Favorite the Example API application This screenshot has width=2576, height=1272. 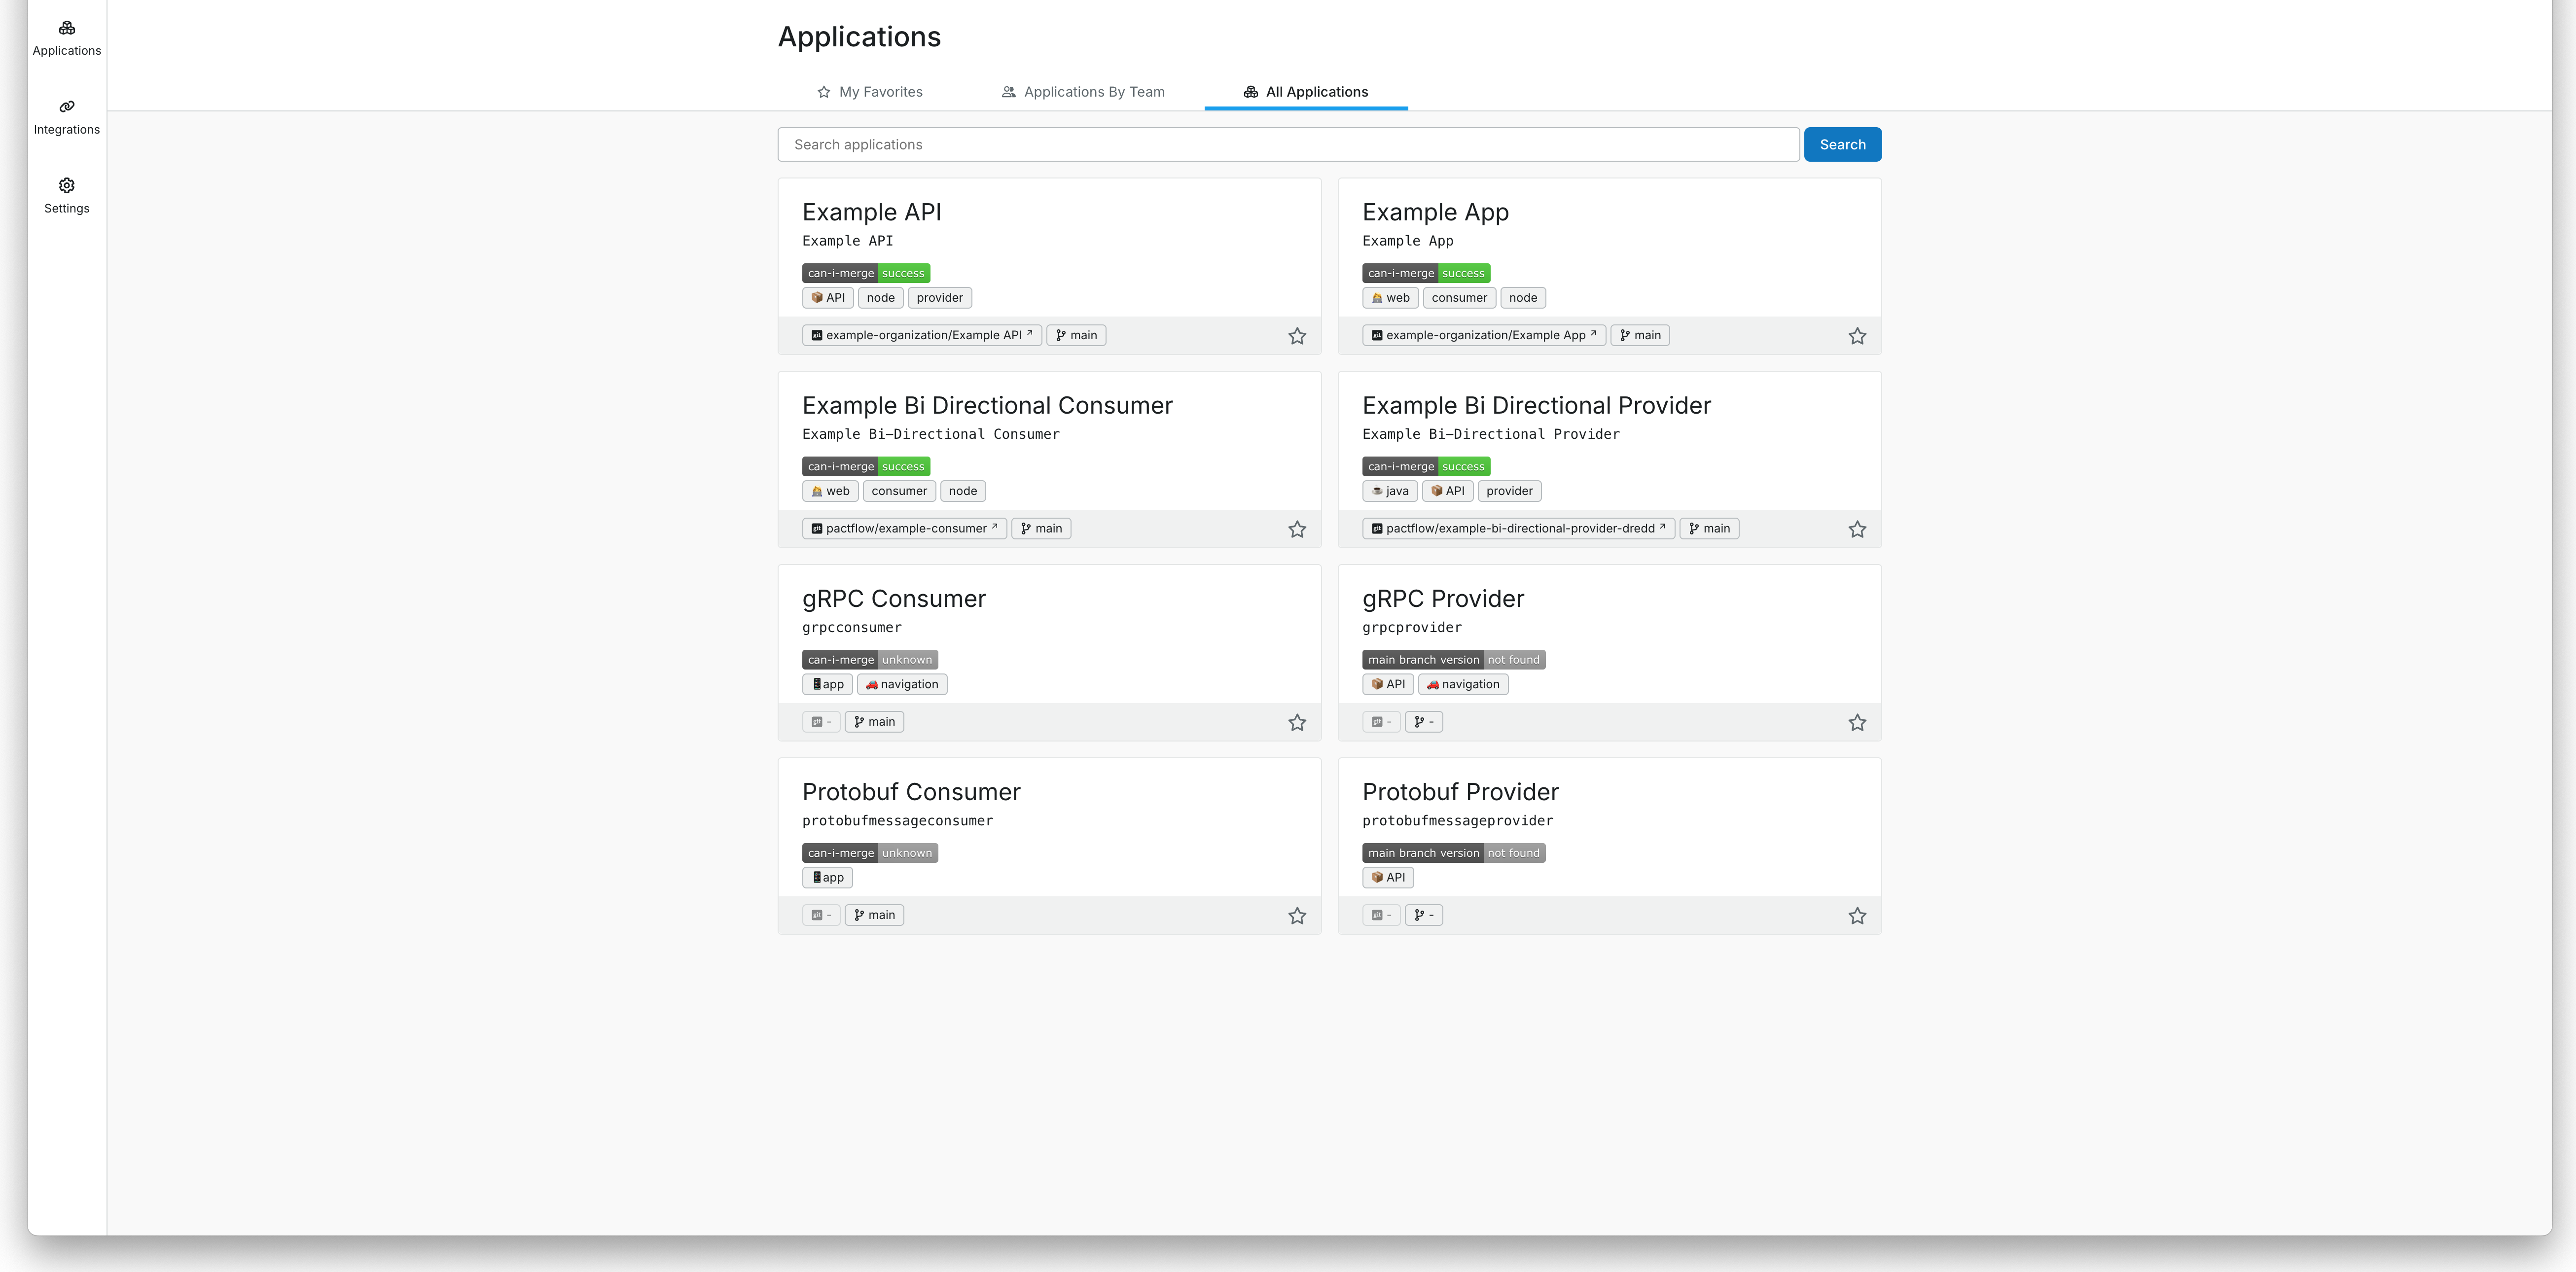pyautogui.click(x=1297, y=336)
